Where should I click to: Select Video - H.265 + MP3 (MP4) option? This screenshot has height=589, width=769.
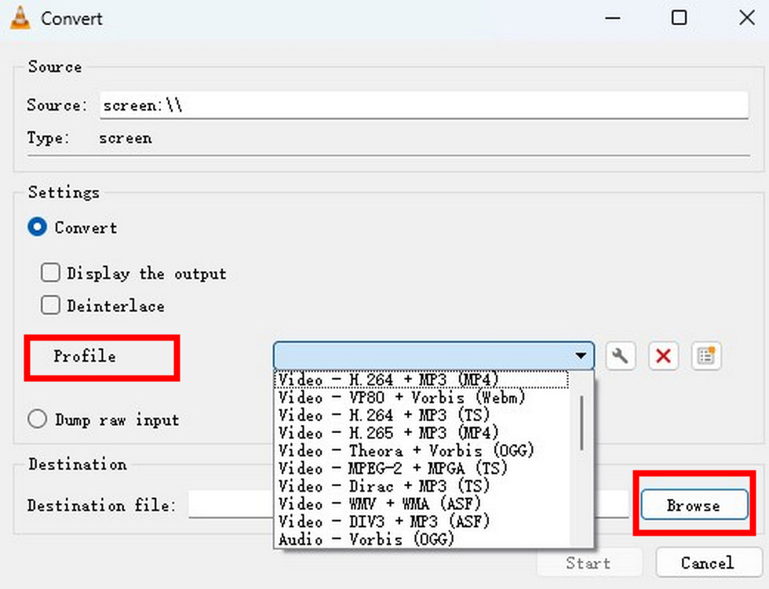(388, 433)
